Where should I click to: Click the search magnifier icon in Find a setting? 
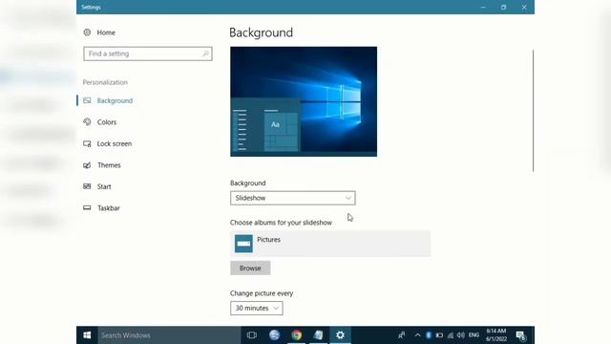205,54
